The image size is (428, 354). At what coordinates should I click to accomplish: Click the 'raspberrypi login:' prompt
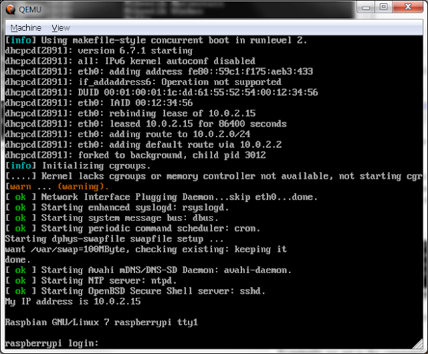click(x=51, y=343)
